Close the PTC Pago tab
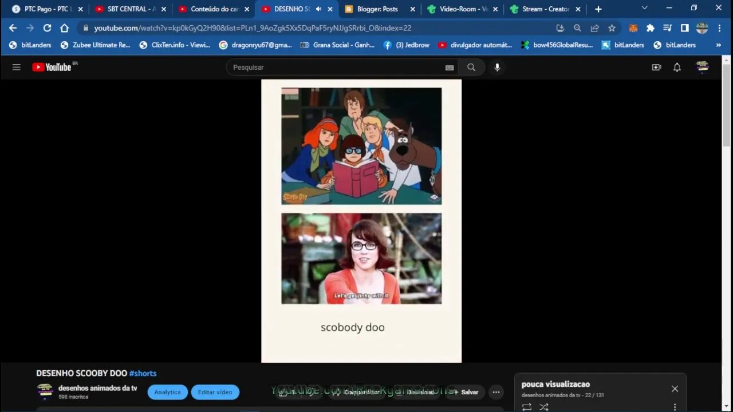This screenshot has height=412, width=733. point(80,9)
